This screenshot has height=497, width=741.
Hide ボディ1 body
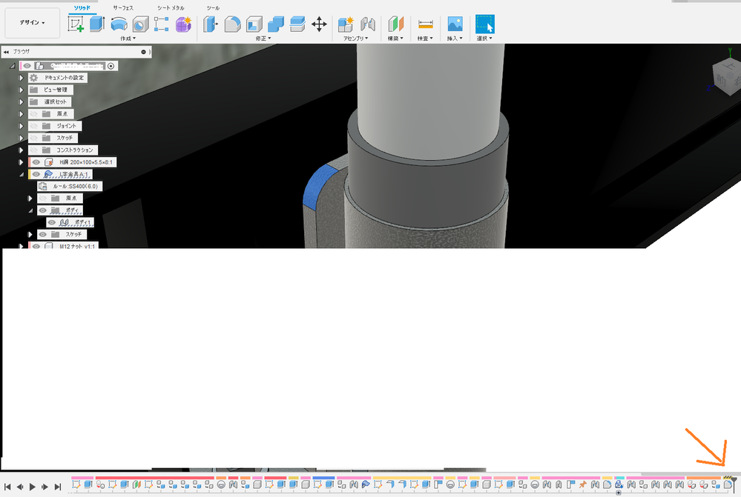tap(52, 222)
